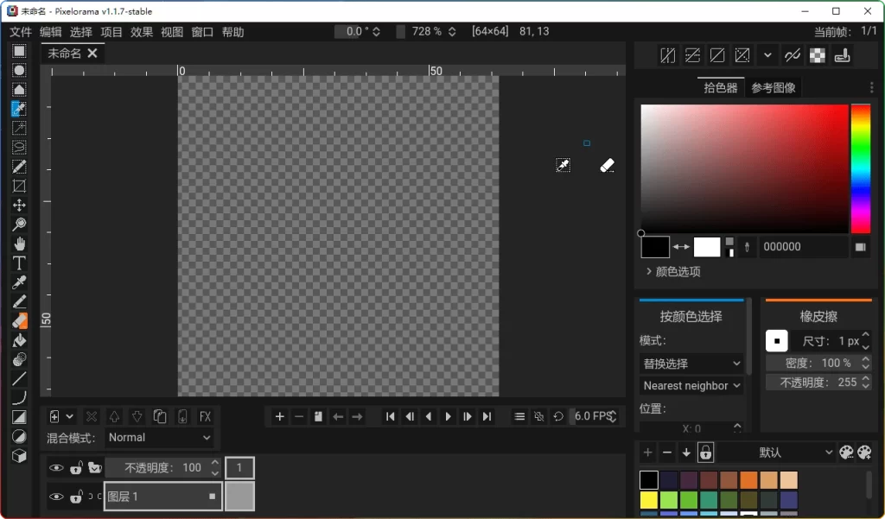Play the animation forward
The height and width of the screenshot is (519, 885).
tap(448, 416)
